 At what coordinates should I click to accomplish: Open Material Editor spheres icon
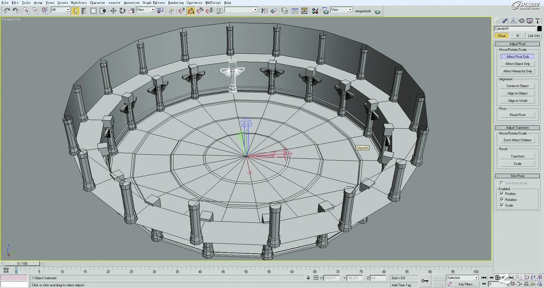pyautogui.click(x=315, y=11)
